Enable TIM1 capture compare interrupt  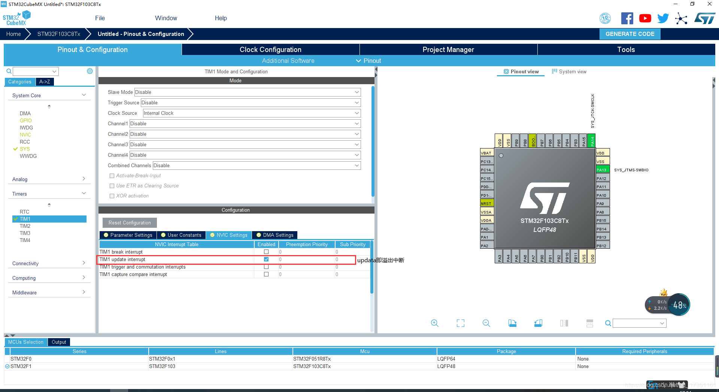(266, 274)
